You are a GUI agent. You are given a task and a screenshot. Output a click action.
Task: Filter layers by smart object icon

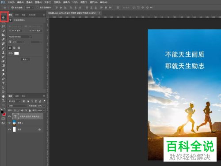point(40,101)
